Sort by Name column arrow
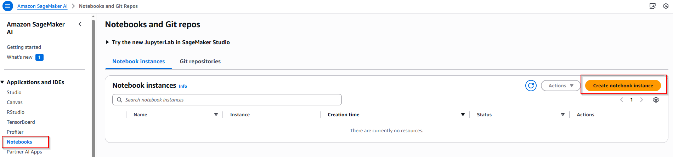This screenshot has width=673, height=157. coord(216,115)
